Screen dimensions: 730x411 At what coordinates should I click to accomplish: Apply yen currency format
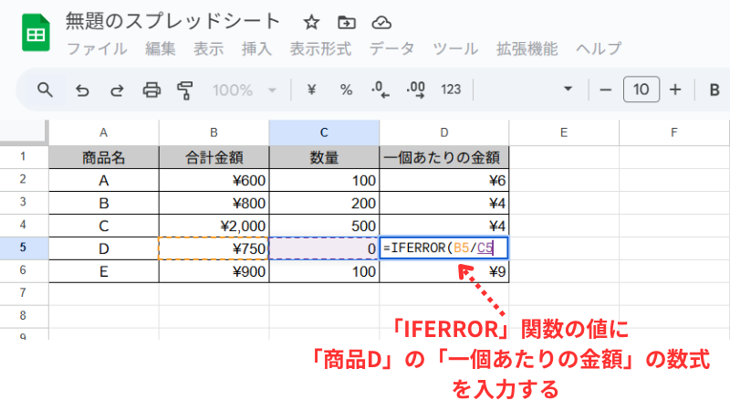pos(311,90)
